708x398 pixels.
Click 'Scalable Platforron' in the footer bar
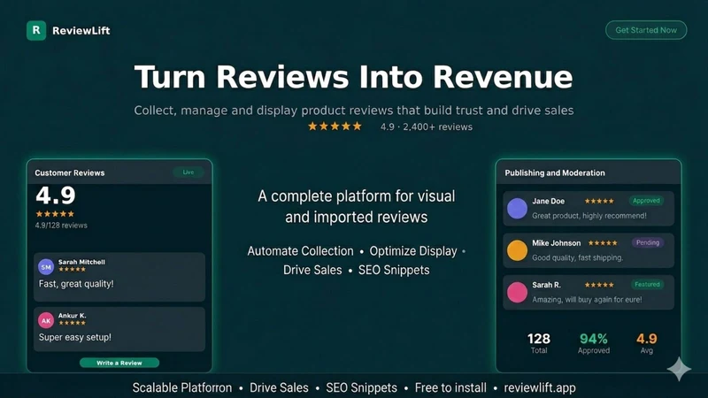(x=182, y=387)
